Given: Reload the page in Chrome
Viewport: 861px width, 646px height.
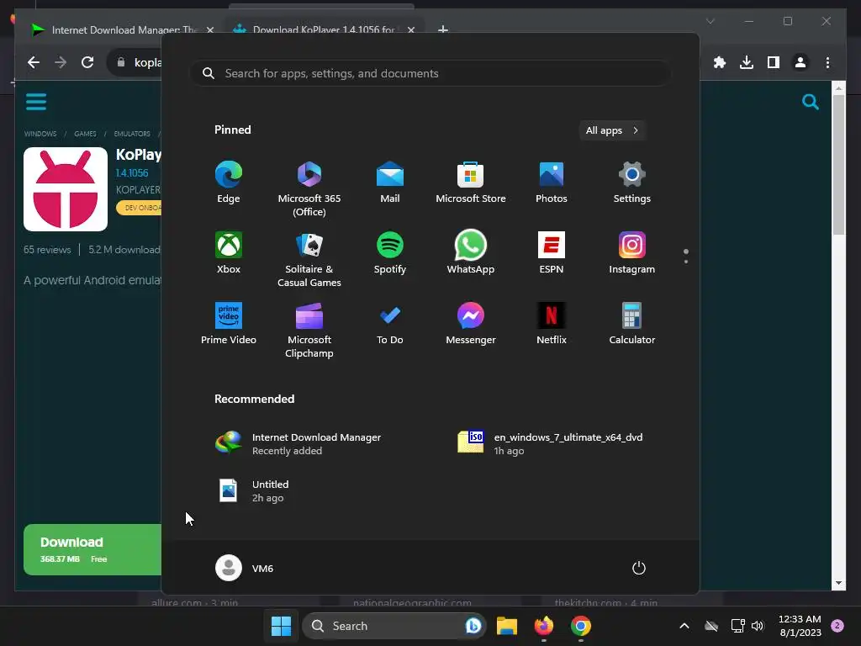Looking at the screenshot, I should 87,62.
